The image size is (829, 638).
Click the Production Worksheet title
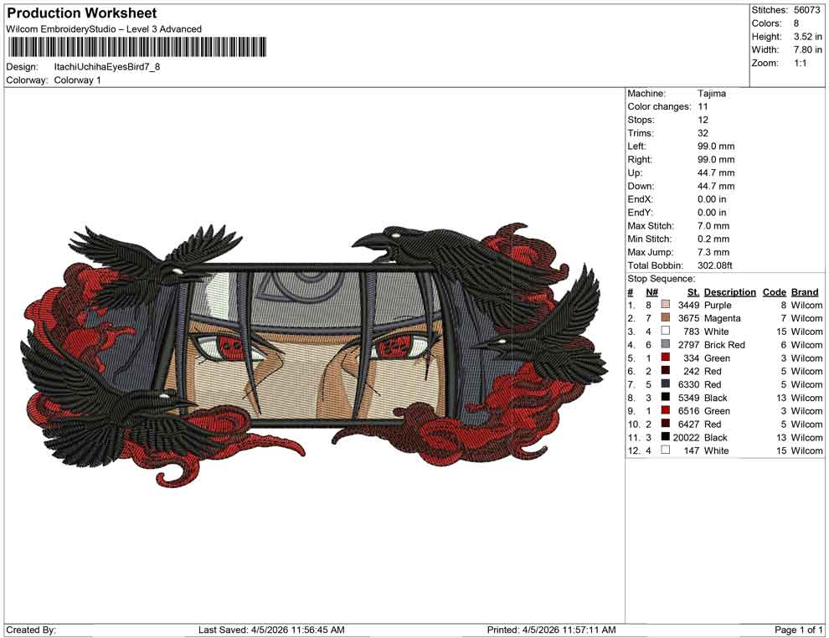82,13
